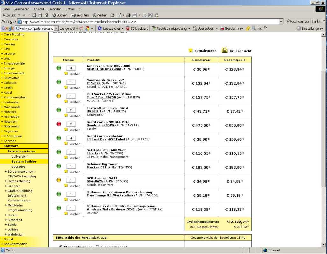Click the refresh page toolbar icon
The width and height of the screenshot is (327, 254).
pyautogui.click(x=40, y=15)
